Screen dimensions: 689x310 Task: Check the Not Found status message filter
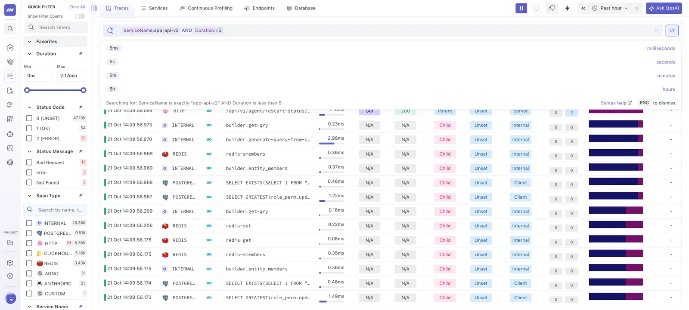coord(29,183)
